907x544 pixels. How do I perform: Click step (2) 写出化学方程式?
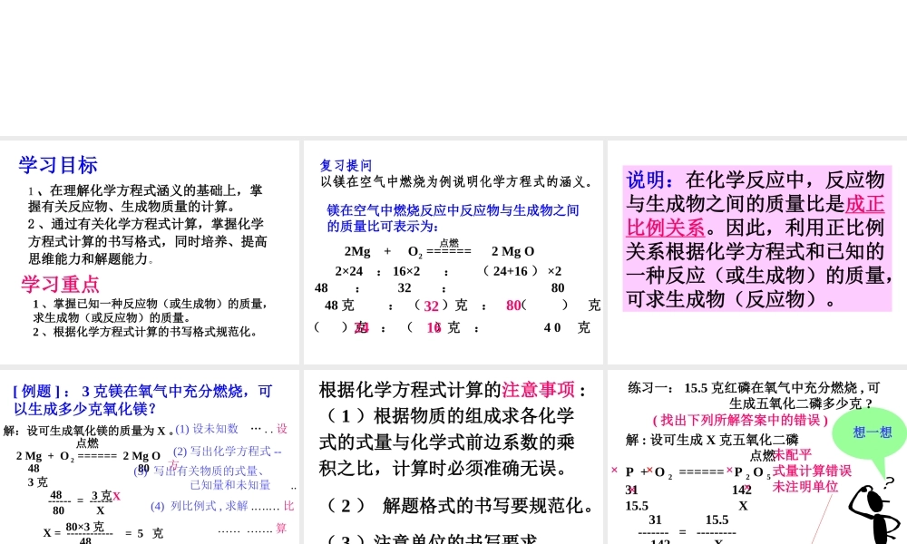pos(228,452)
